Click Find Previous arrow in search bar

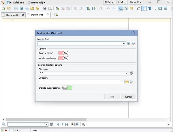point(58,124)
